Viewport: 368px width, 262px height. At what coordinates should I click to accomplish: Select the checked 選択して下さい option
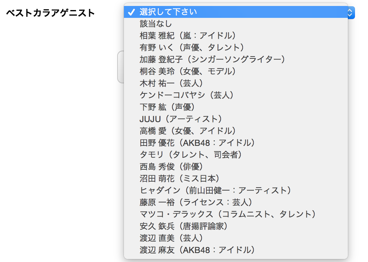tap(236, 12)
